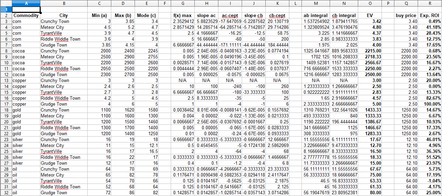Image resolution: width=442 pixels, height=196 pixels.
Task: Click EV value 17.67 in silver row
Action: (x=370, y=139)
